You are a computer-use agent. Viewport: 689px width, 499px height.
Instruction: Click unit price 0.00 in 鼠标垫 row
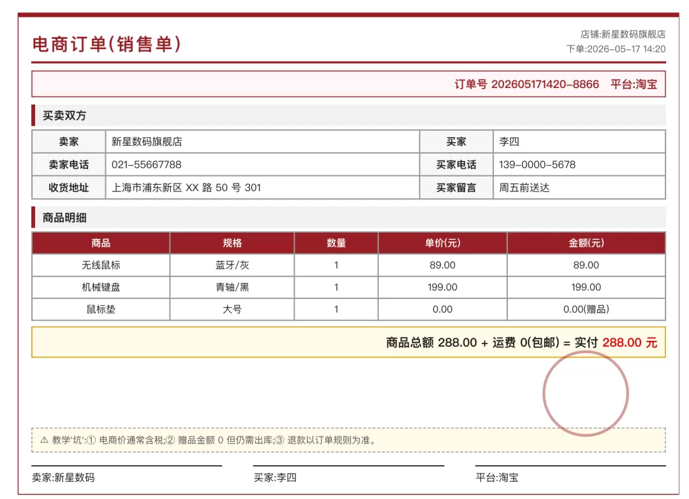[x=443, y=310]
